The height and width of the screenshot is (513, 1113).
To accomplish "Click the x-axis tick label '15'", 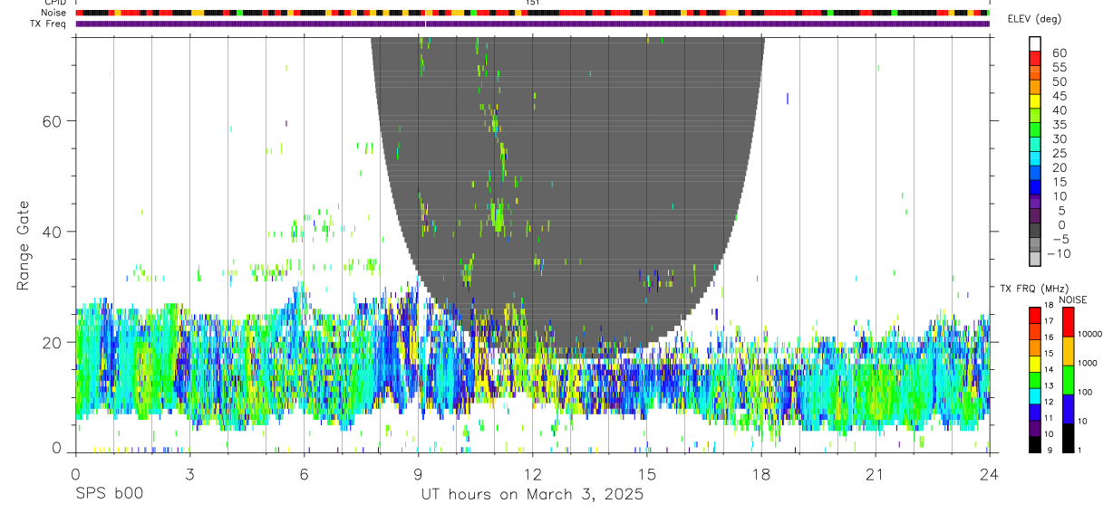I will click(647, 474).
